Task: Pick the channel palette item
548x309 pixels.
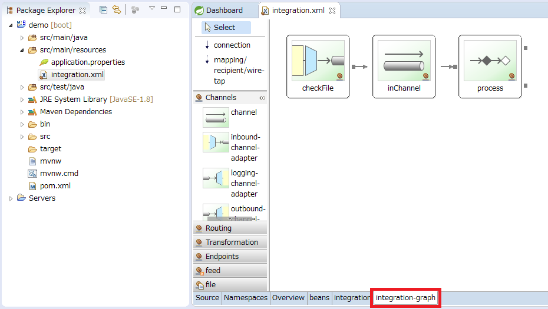Action: [x=230, y=117]
